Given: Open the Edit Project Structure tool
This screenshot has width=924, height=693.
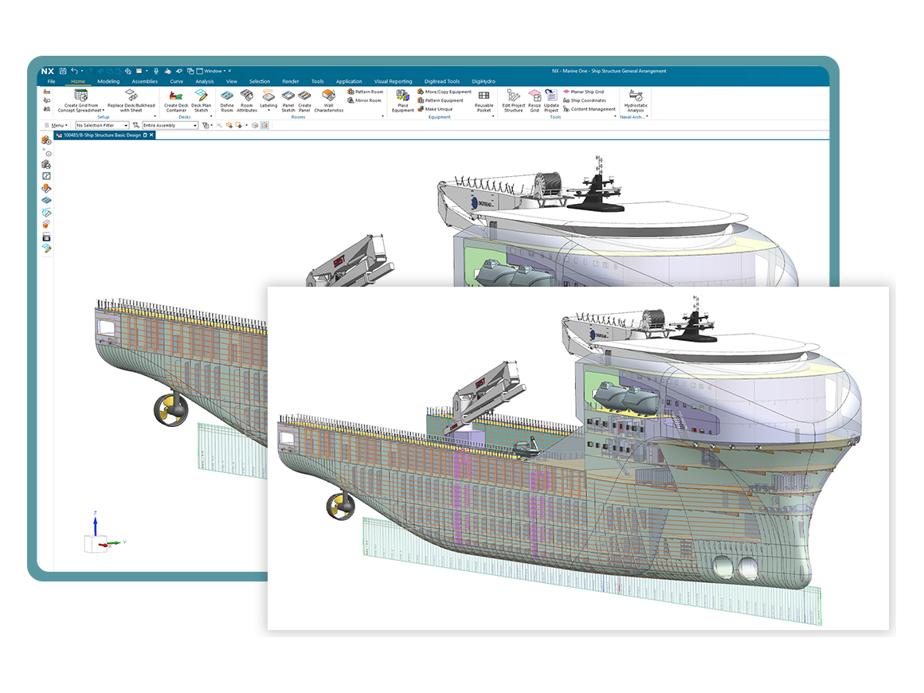Looking at the screenshot, I should click(x=513, y=101).
